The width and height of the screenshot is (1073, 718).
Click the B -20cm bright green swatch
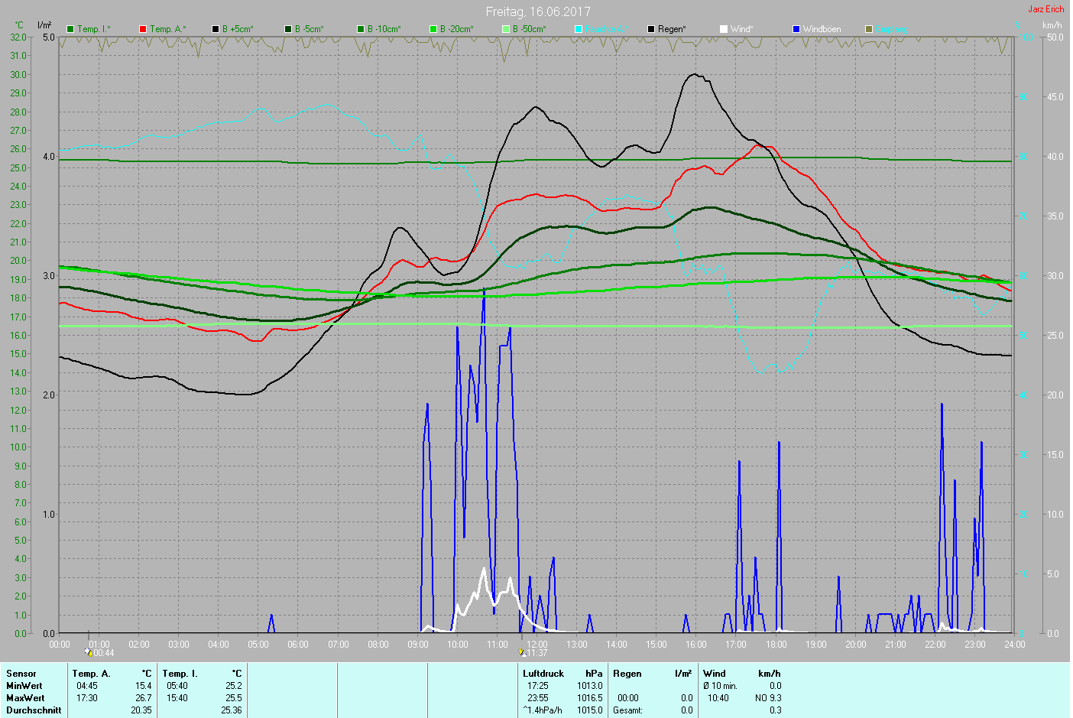pyautogui.click(x=433, y=29)
